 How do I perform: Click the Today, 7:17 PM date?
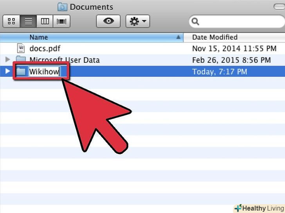pyautogui.click(x=220, y=72)
